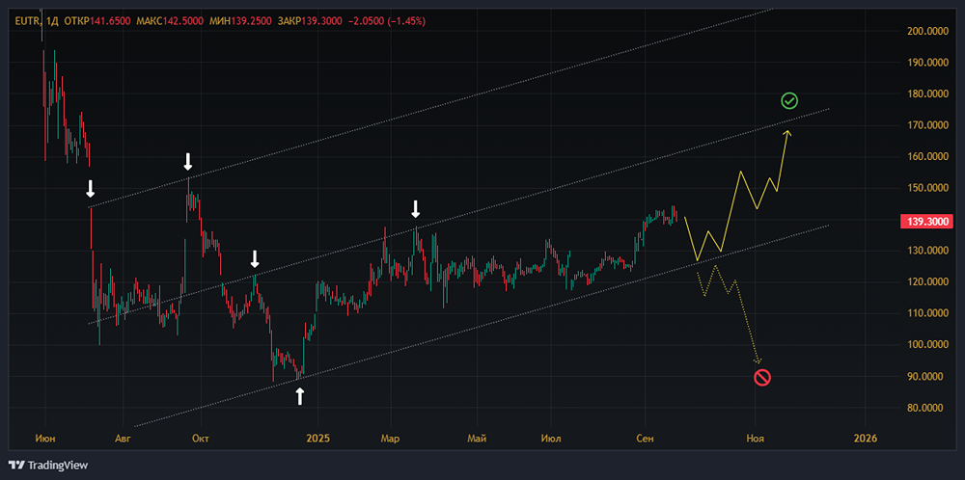The width and height of the screenshot is (965, 480).
Task: Click the 170.0000 price axis label
Action: [926, 125]
